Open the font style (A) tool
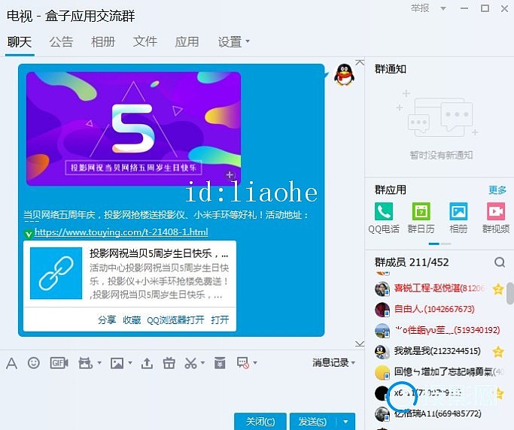Screen dimensions: 514x430 pyautogui.click(x=11, y=363)
